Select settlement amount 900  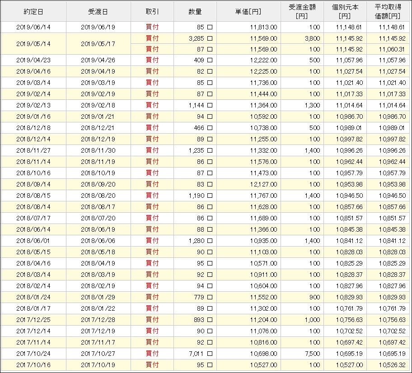coord(315,297)
